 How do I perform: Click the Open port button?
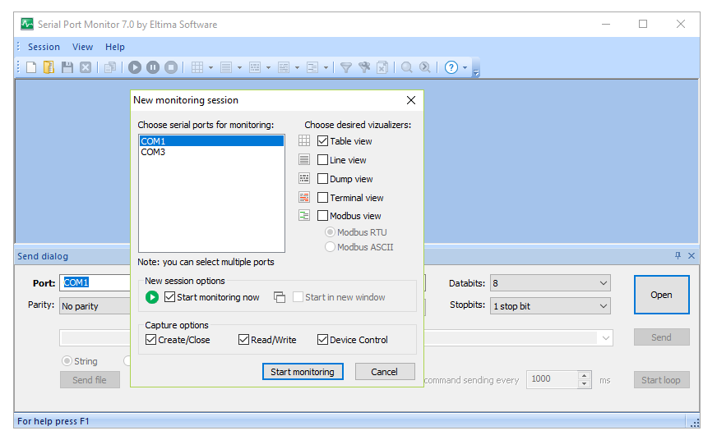661,295
